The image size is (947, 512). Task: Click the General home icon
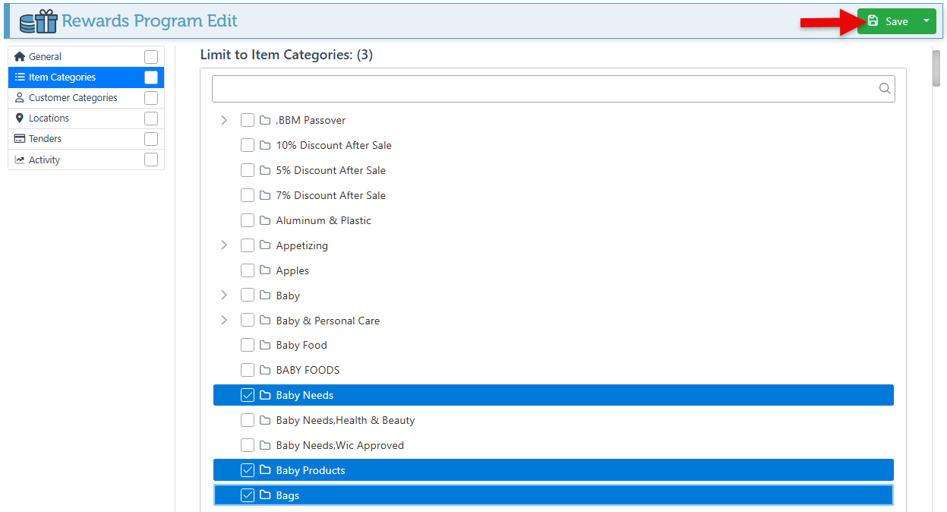click(x=20, y=56)
